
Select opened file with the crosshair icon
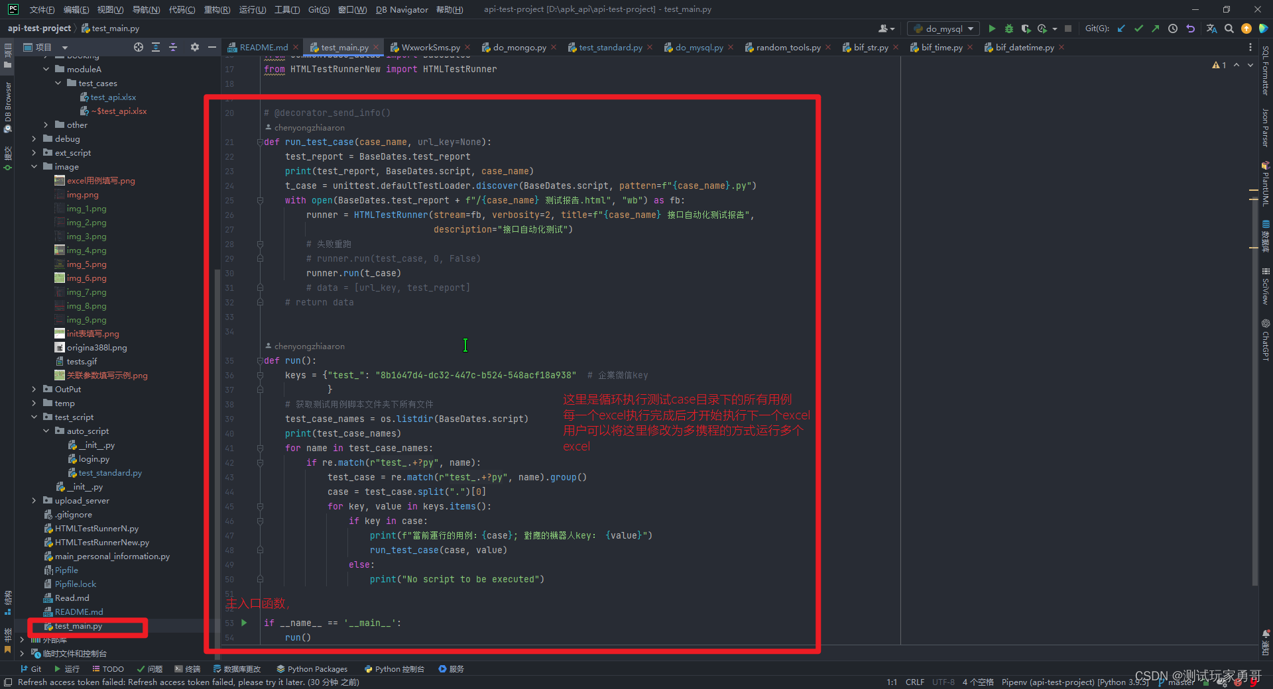click(138, 47)
